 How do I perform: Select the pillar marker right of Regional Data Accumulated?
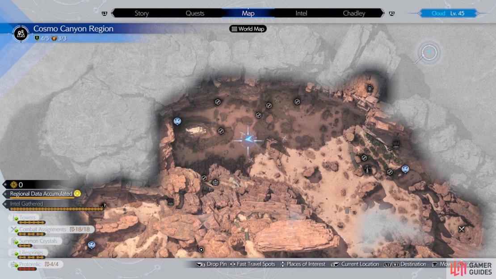click(171, 201)
